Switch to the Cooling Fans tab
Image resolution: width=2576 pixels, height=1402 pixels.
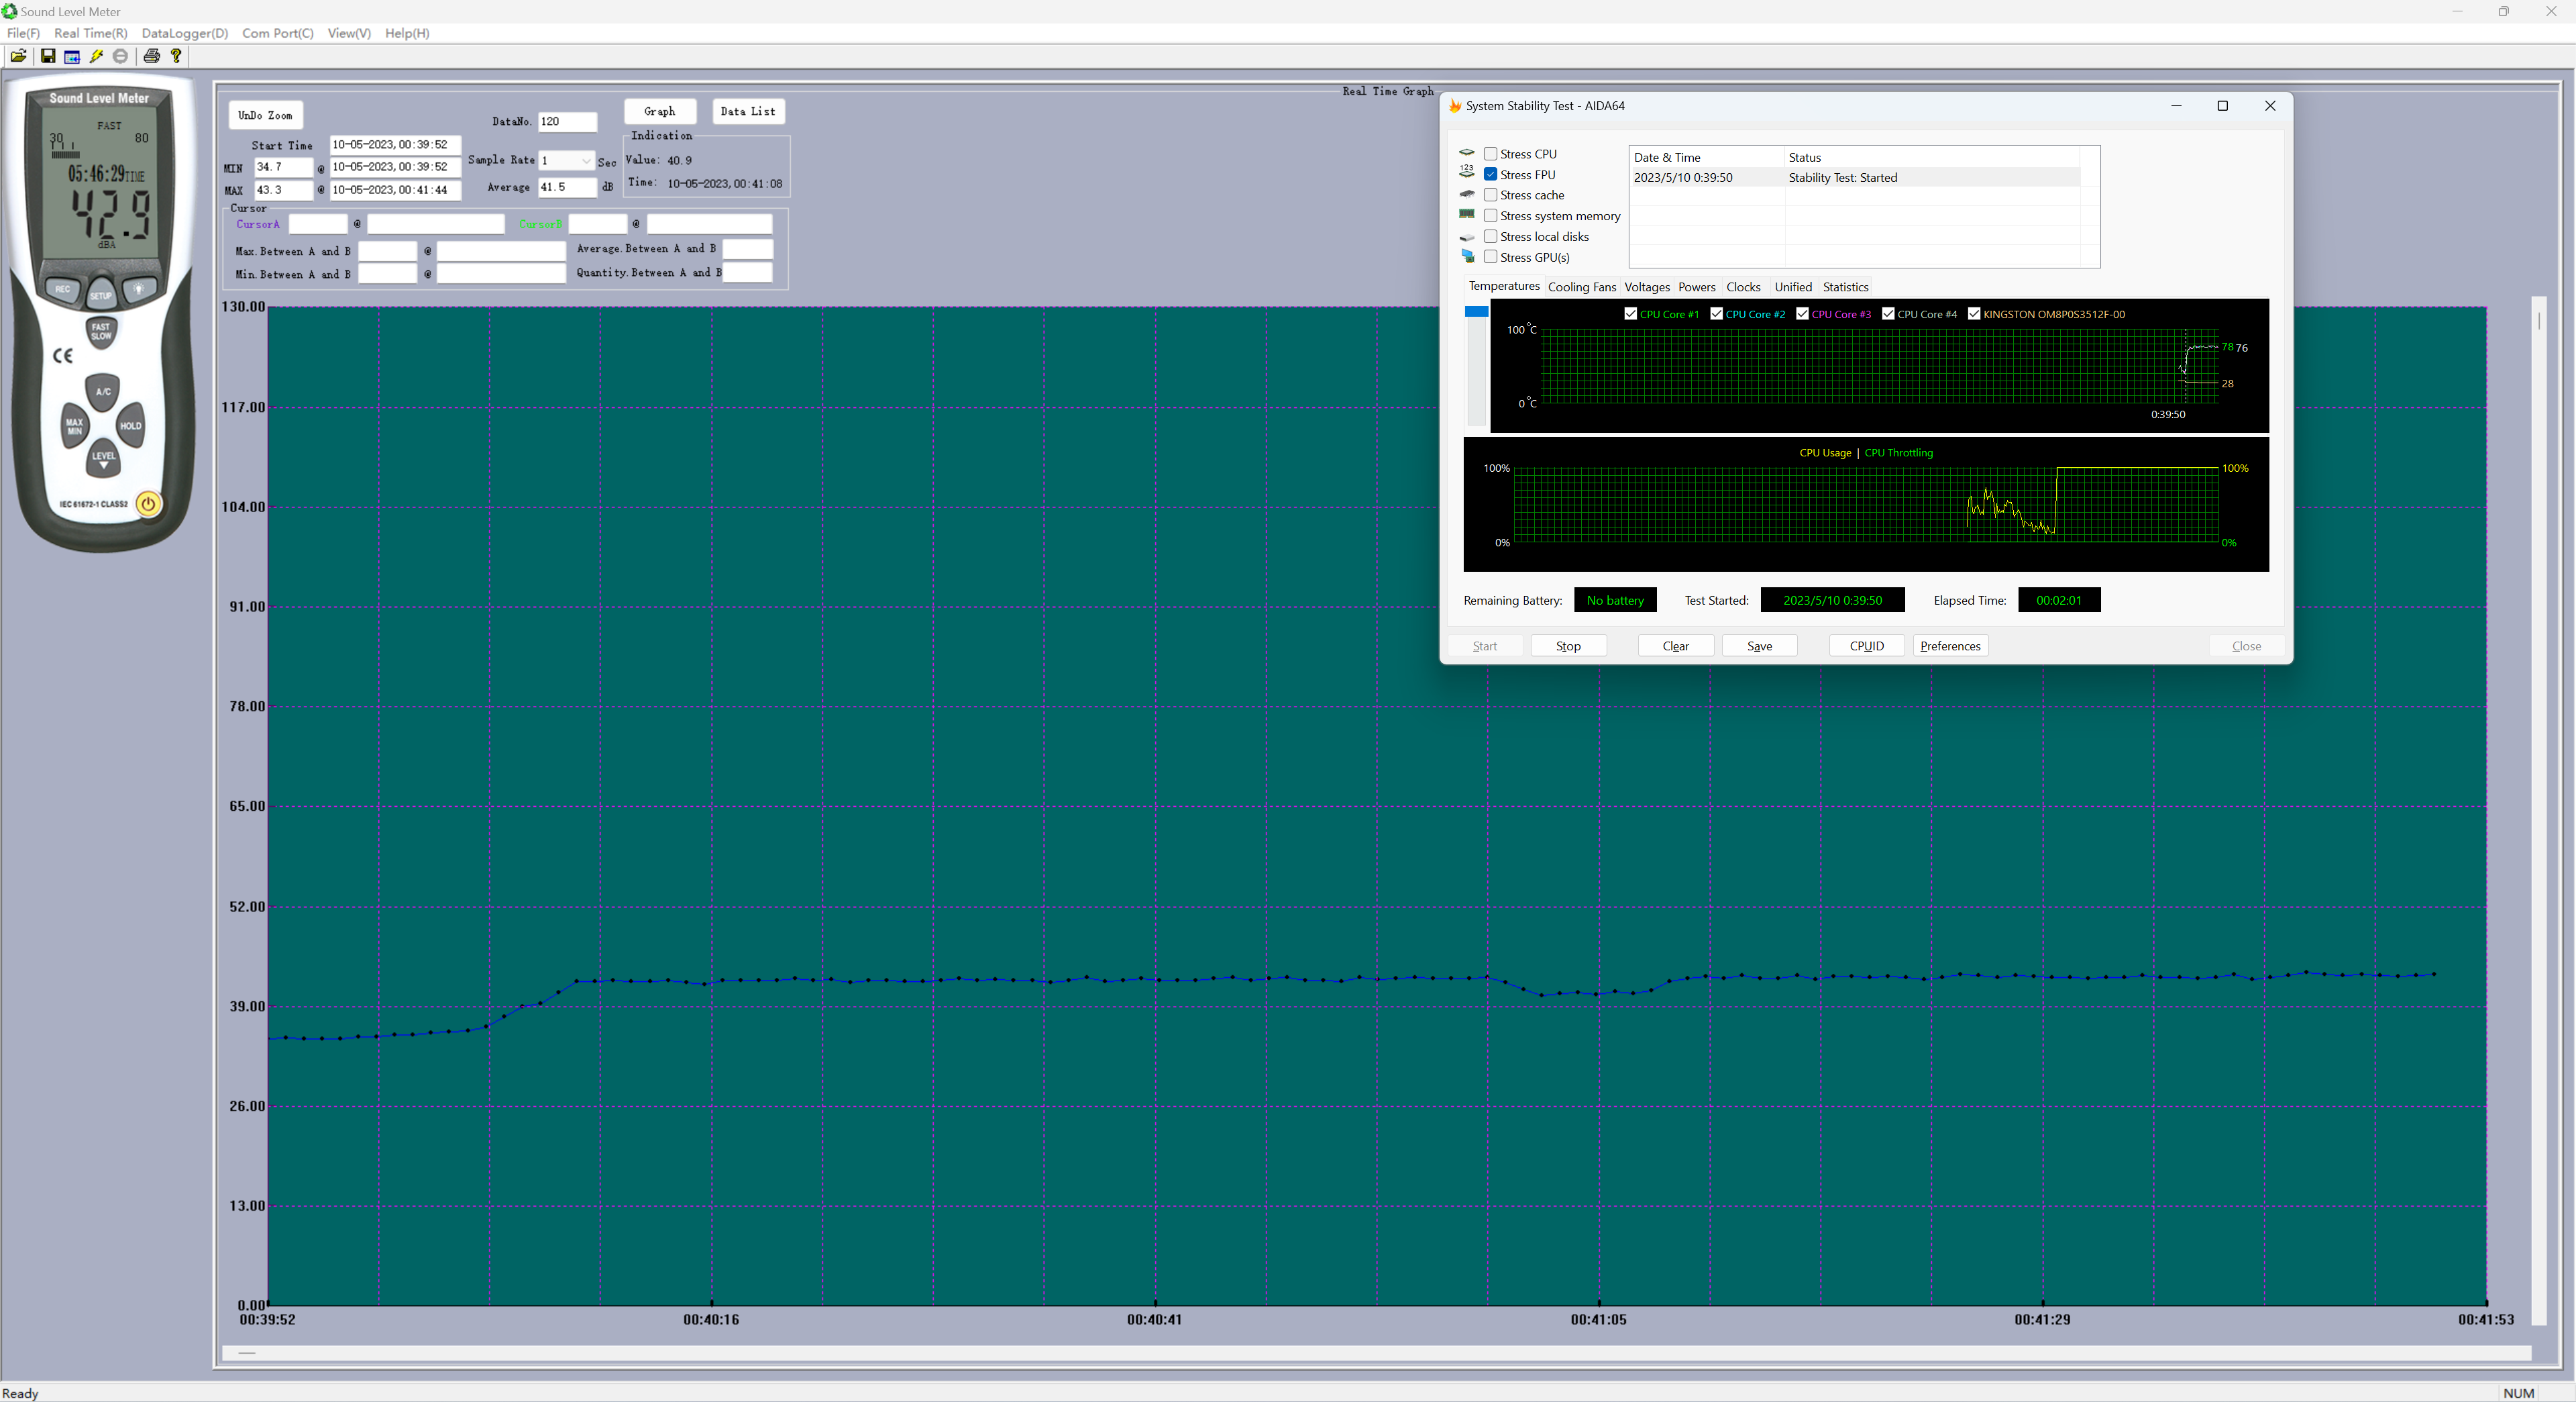click(1581, 287)
